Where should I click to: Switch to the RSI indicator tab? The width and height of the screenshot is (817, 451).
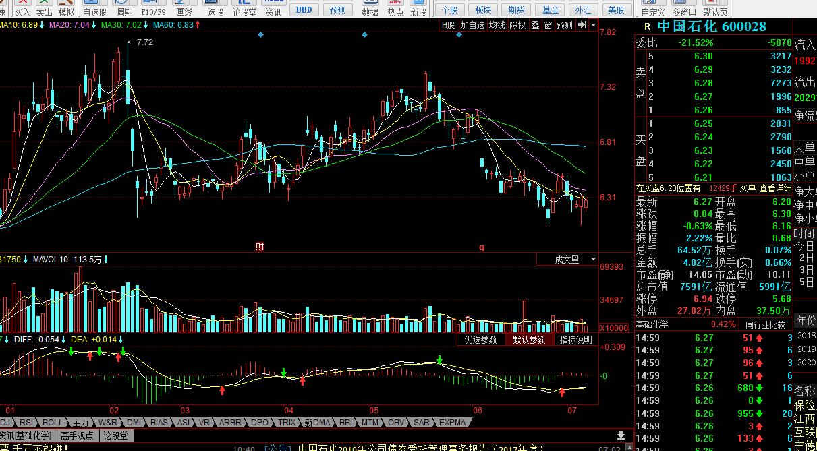[x=26, y=423]
